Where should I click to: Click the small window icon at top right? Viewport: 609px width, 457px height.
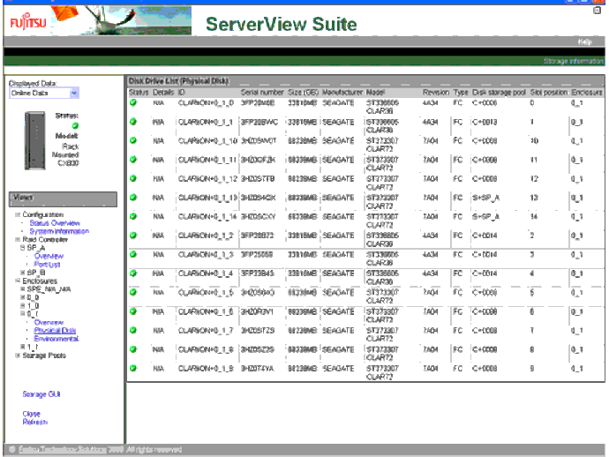597,11
